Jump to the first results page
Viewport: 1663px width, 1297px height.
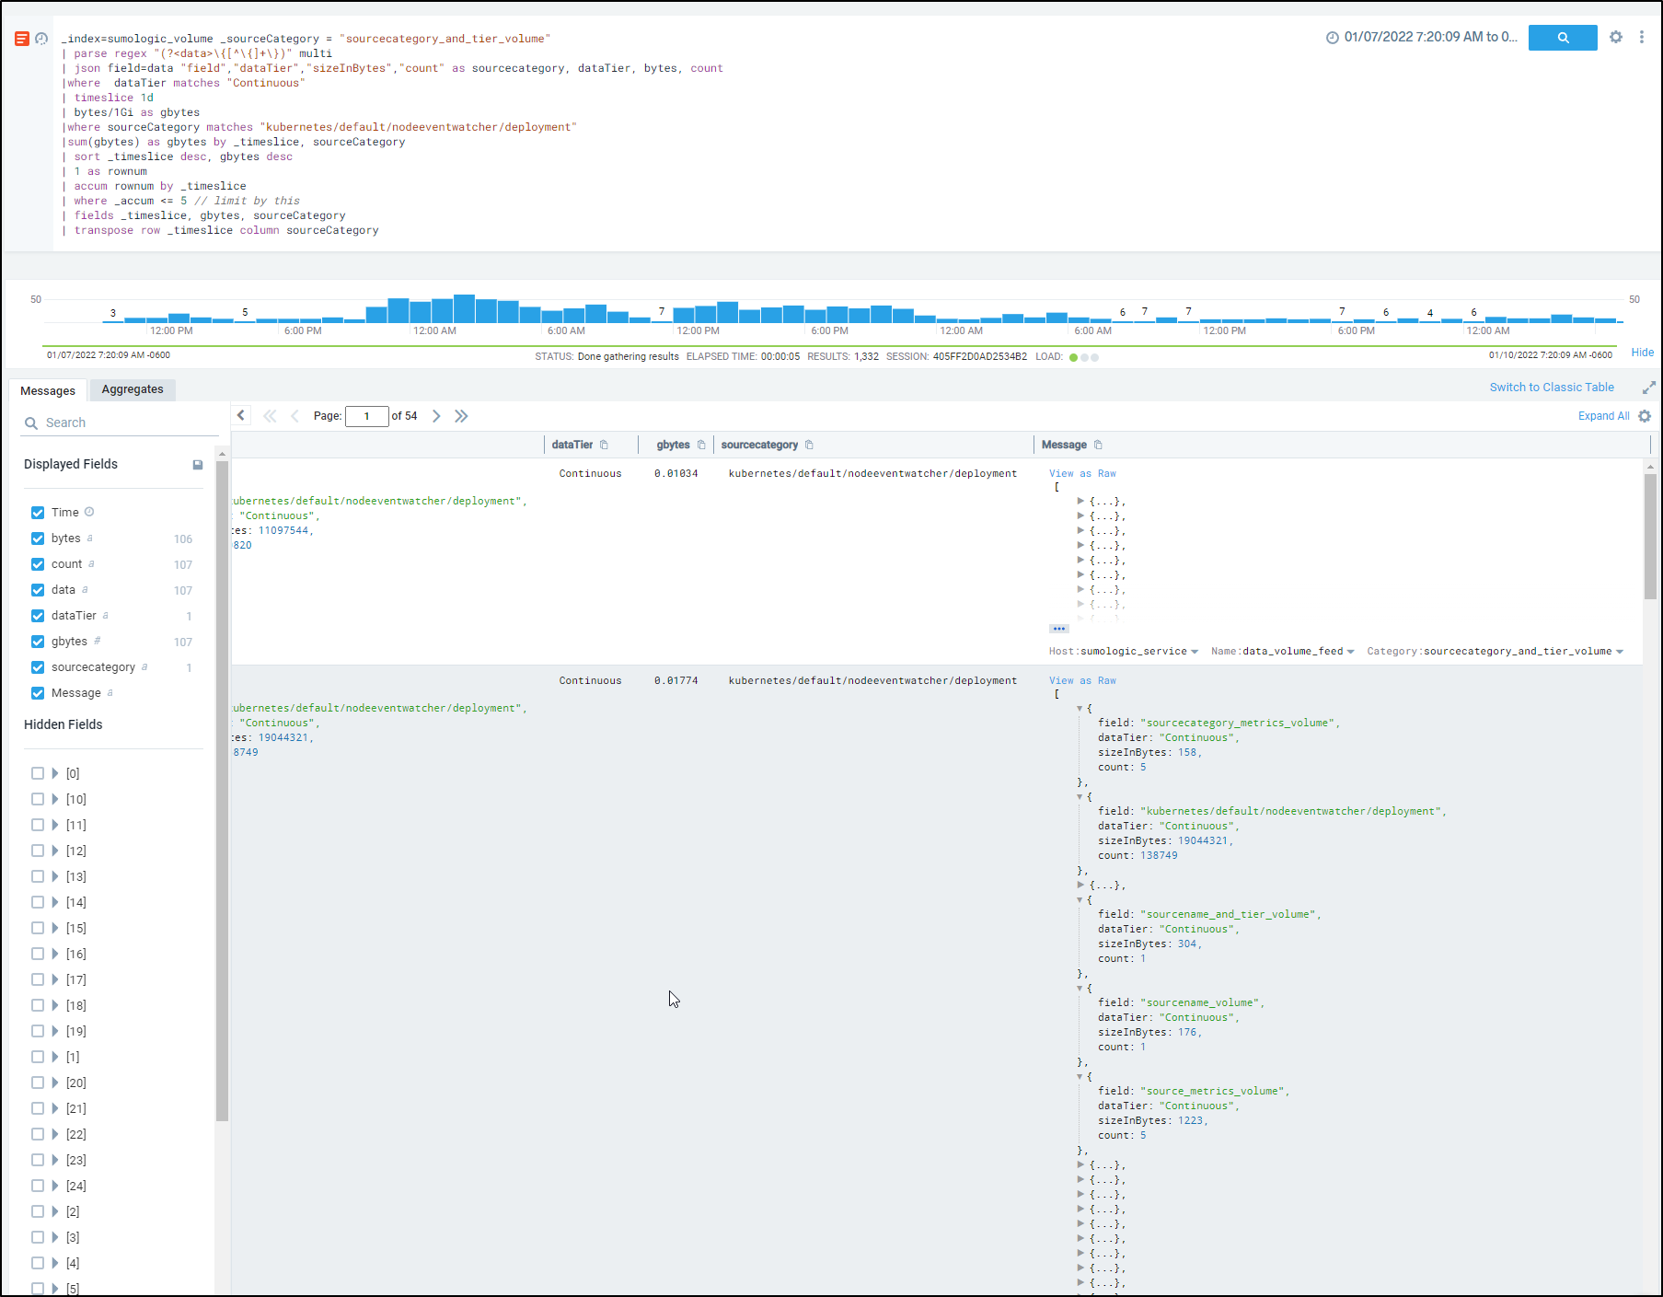[x=270, y=416]
